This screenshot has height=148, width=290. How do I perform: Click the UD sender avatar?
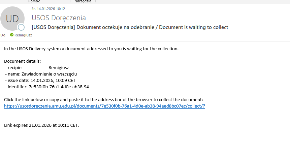click(12, 19)
